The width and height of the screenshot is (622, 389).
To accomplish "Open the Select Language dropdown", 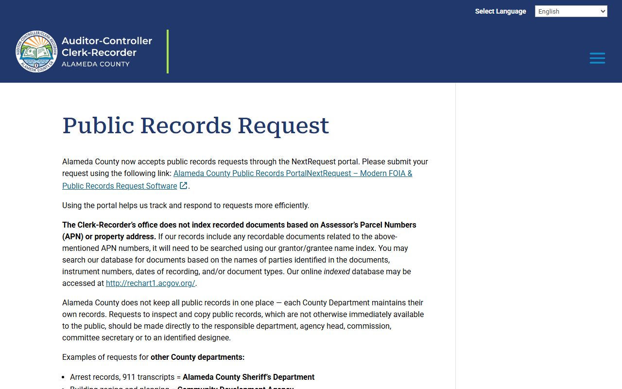I will point(571,11).
